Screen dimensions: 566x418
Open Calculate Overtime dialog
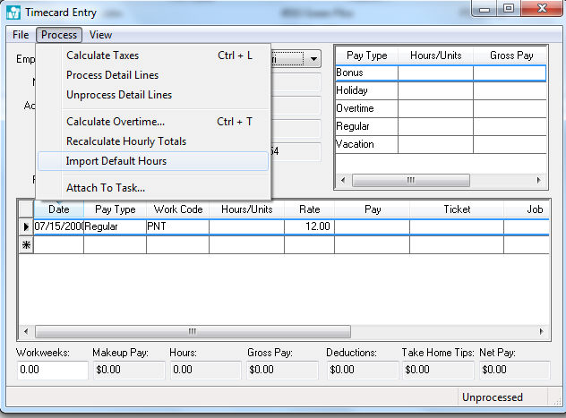115,122
